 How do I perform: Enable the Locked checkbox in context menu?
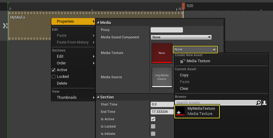[x=53, y=77]
